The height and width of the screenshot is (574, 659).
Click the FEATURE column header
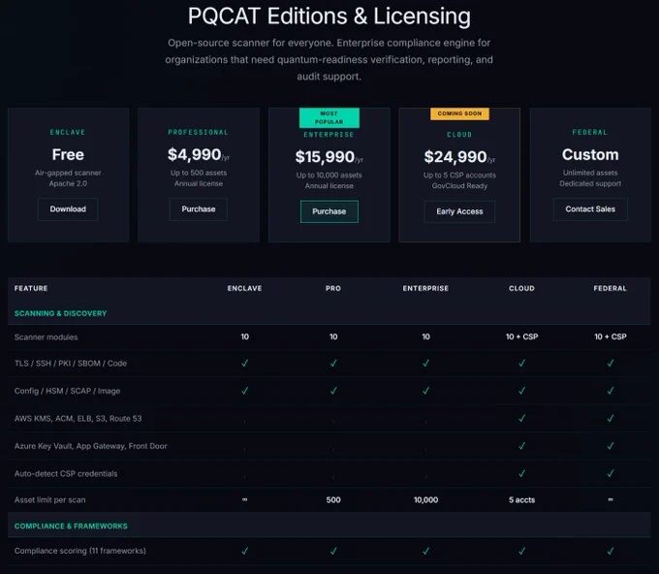point(31,289)
